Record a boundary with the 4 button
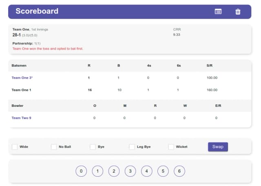Viewport: 261px width, 186px height. 147,171
